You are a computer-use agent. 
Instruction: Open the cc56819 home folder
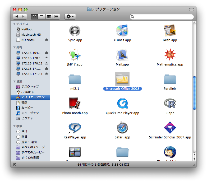click(30, 92)
